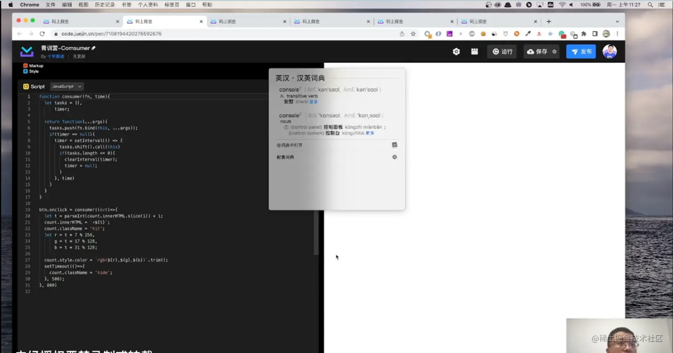
Task: Open the 文件 menu
Action: coord(50,4)
